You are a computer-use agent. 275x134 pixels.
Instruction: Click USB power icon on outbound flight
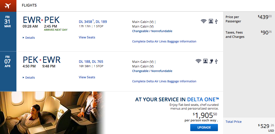(216, 22)
